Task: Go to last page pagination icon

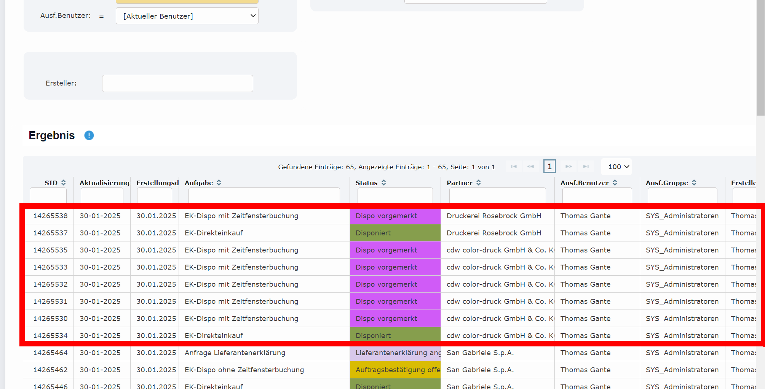Action: tap(586, 167)
